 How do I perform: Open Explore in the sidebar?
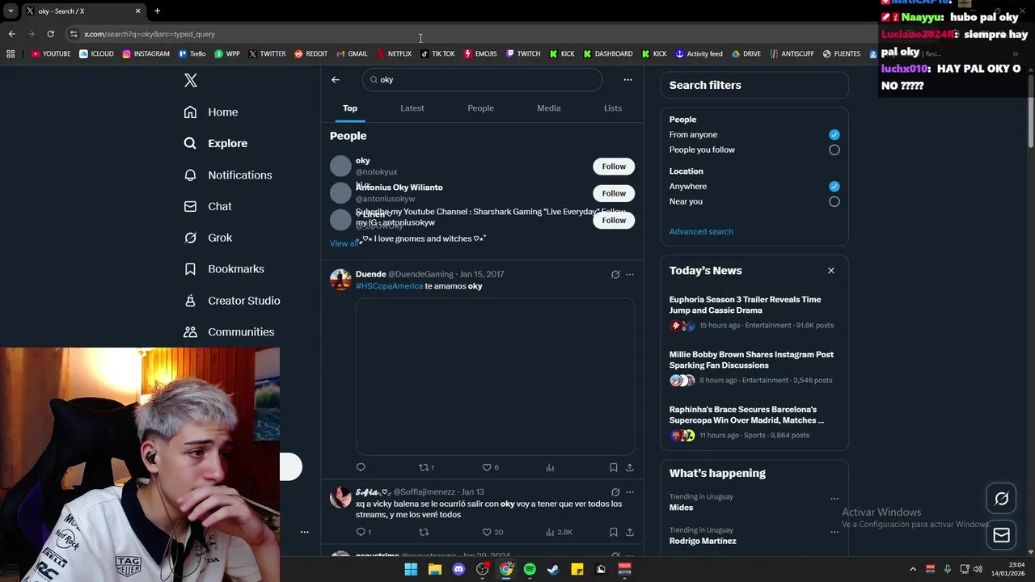click(216, 143)
